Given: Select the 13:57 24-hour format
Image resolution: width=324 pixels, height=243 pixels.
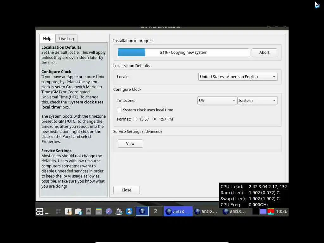Looking at the screenshot, I should pyautogui.click(x=135, y=119).
